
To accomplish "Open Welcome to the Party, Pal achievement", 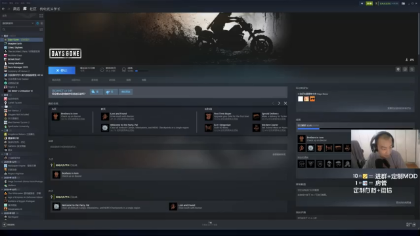I will tap(105, 128).
